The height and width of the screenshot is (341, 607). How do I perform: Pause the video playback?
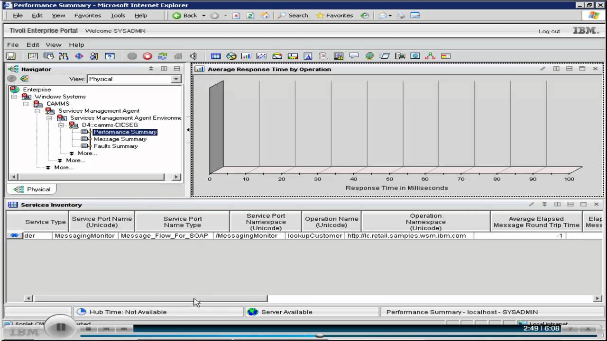61,327
